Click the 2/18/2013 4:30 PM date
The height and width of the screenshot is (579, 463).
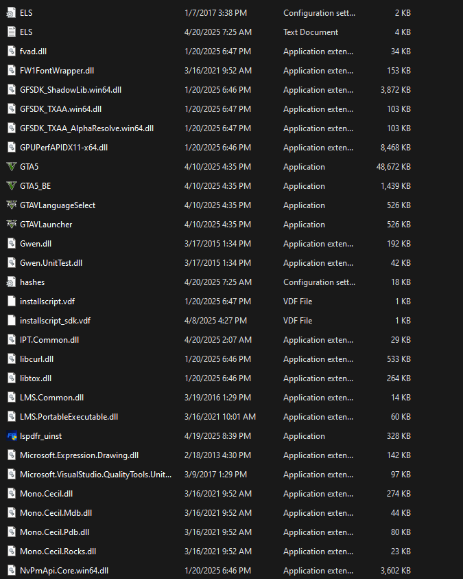pyautogui.click(x=217, y=455)
